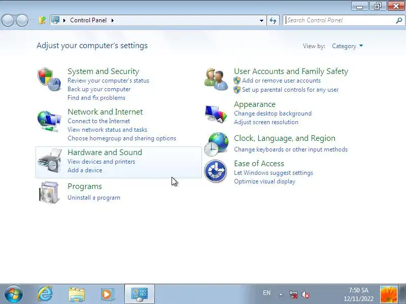The width and height of the screenshot is (406, 304).
Task: Open the View by Category dropdown
Action: pyautogui.click(x=347, y=46)
